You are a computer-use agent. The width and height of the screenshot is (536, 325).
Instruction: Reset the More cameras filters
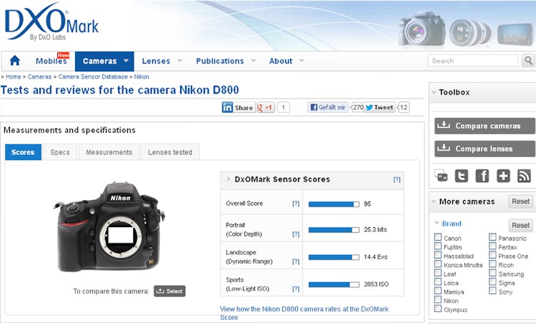click(520, 201)
